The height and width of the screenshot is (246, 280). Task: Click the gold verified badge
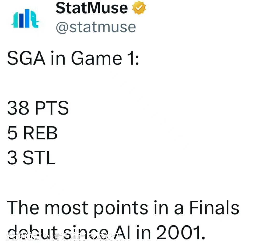(x=139, y=8)
